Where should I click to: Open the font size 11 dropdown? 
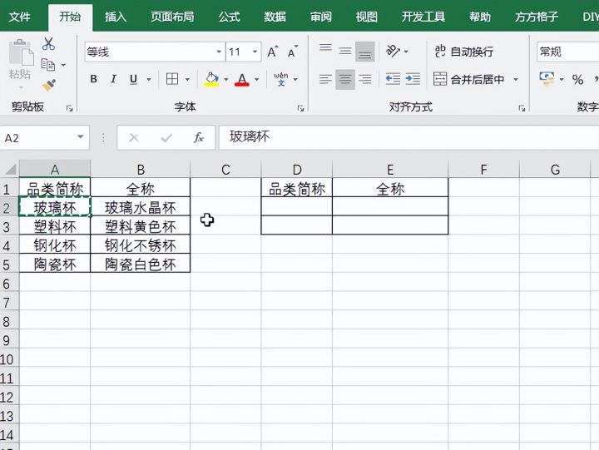pyautogui.click(x=255, y=52)
